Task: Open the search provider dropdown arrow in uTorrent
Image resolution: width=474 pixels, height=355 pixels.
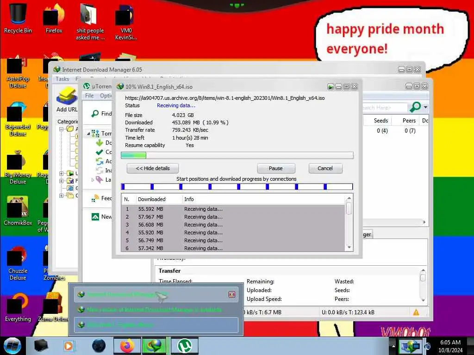Action: coord(426,107)
